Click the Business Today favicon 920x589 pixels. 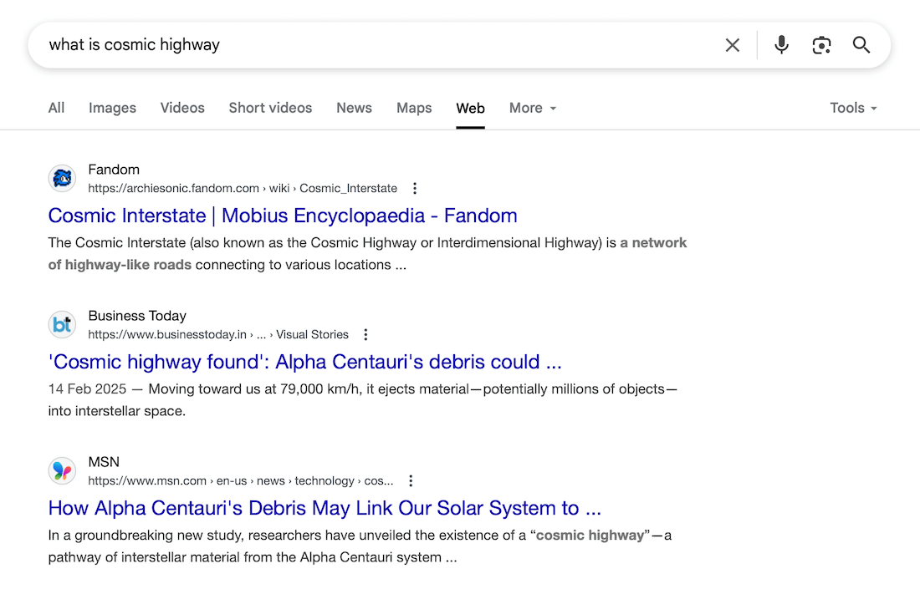[62, 325]
